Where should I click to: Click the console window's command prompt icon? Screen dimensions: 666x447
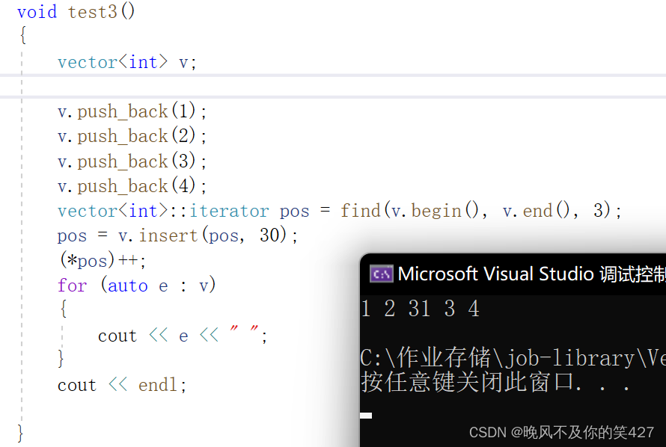[x=382, y=274]
